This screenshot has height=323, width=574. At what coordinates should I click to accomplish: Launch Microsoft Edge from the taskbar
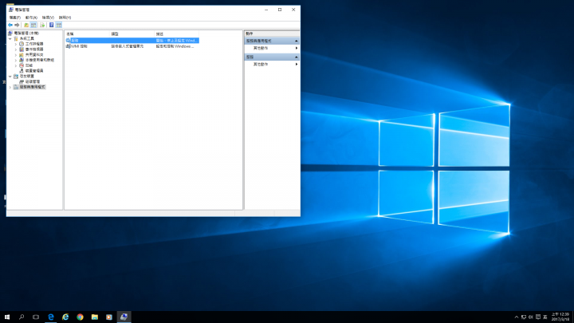tap(51, 317)
